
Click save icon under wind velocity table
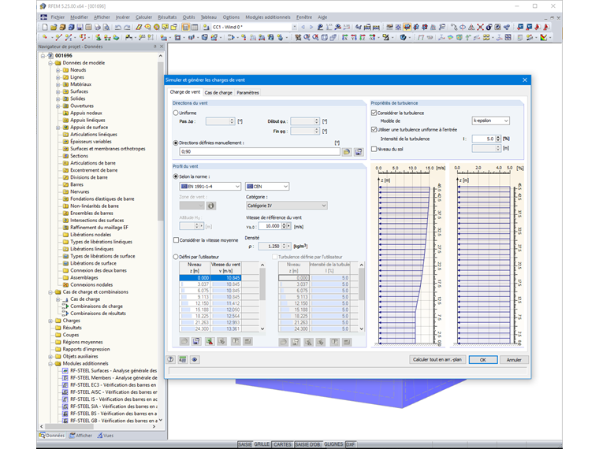click(196, 341)
